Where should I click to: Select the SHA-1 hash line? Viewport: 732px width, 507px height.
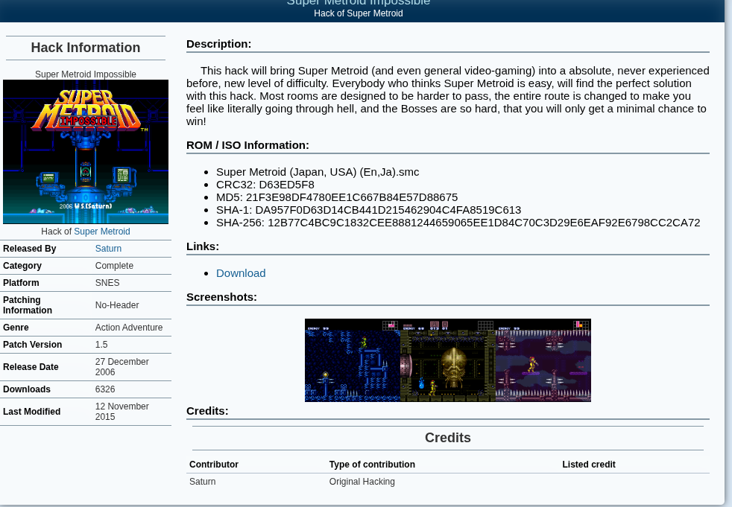[x=369, y=210]
